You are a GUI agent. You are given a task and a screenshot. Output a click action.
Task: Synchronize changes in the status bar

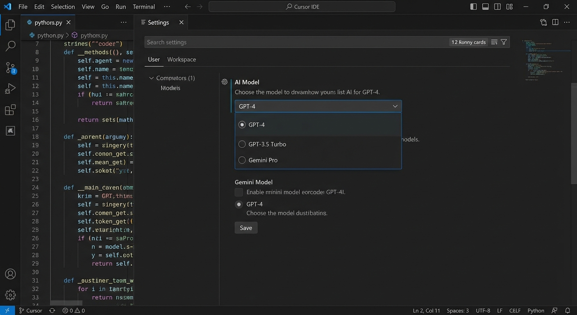(x=52, y=310)
